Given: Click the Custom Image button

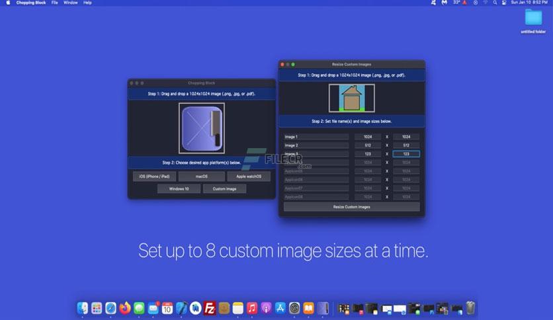Looking at the screenshot, I should pos(224,189).
